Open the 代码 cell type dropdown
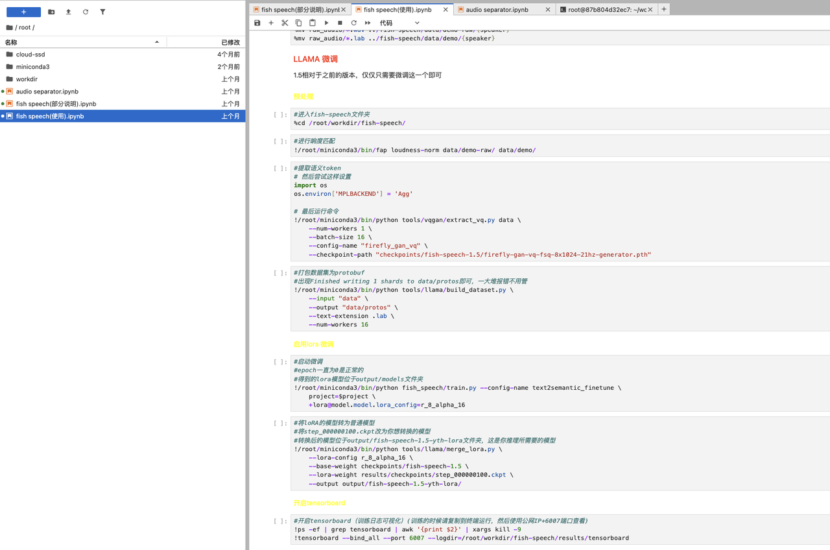This screenshot has width=830, height=550. tap(399, 23)
